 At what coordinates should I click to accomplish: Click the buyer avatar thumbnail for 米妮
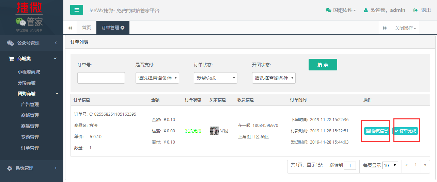214,131
